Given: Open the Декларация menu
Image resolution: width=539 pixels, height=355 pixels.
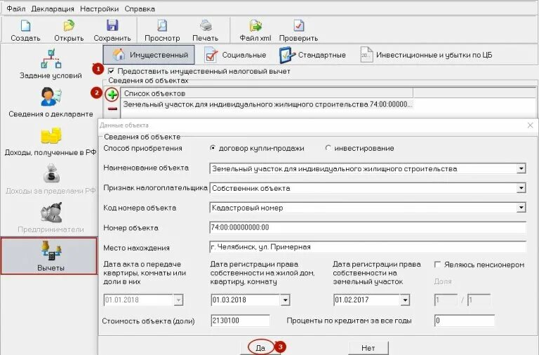Looking at the screenshot, I should [53, 9].
